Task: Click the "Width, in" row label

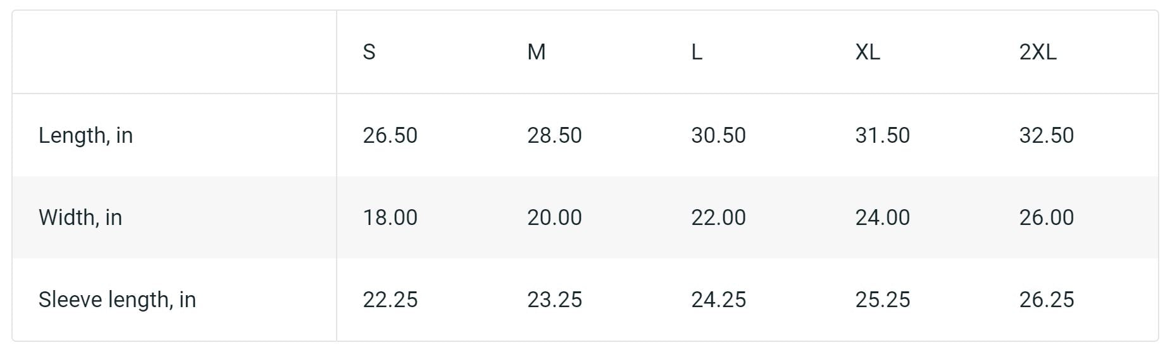Action: pos(80,217)
